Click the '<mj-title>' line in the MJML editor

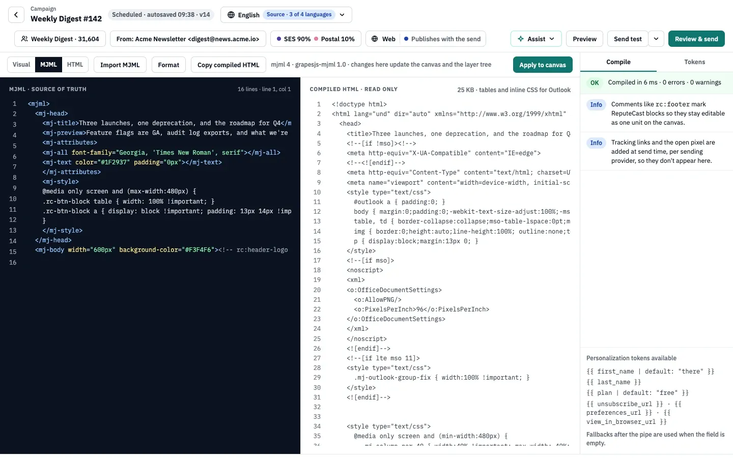pos(167,123)
